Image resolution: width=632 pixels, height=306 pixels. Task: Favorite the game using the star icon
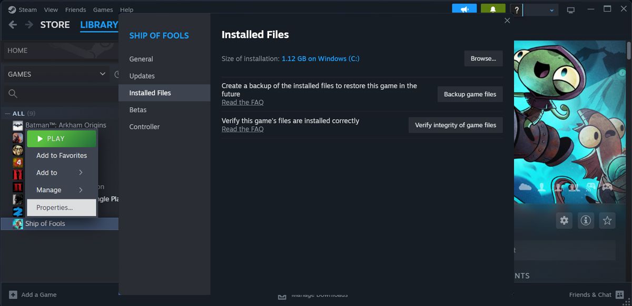tap(607, 220)
